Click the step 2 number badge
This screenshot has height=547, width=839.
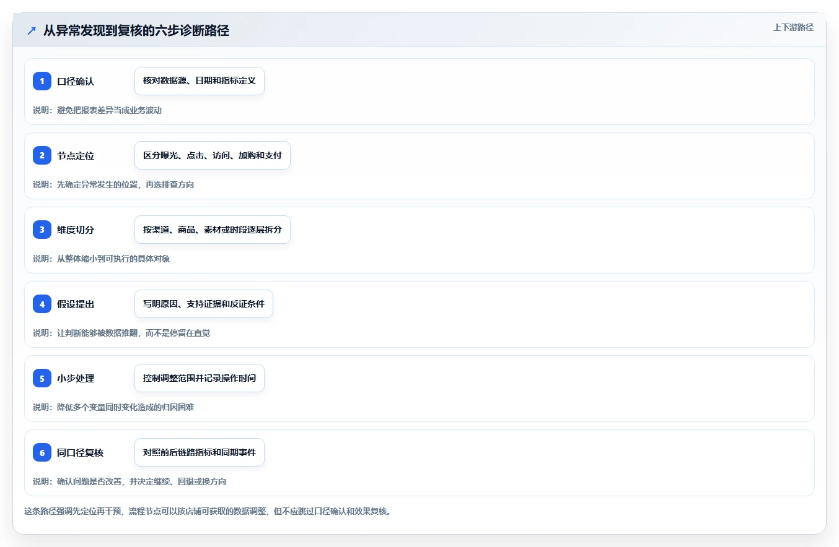(x=42, y=155)
